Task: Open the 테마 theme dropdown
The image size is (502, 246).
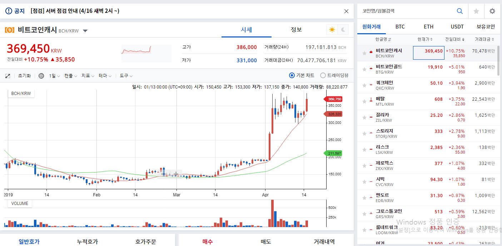Action: tap(105, 76)
